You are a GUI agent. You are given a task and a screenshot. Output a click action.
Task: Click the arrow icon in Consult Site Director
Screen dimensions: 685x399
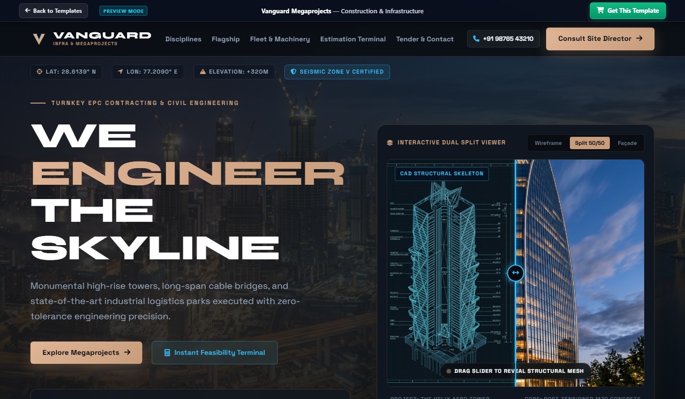tap(639, 38)
